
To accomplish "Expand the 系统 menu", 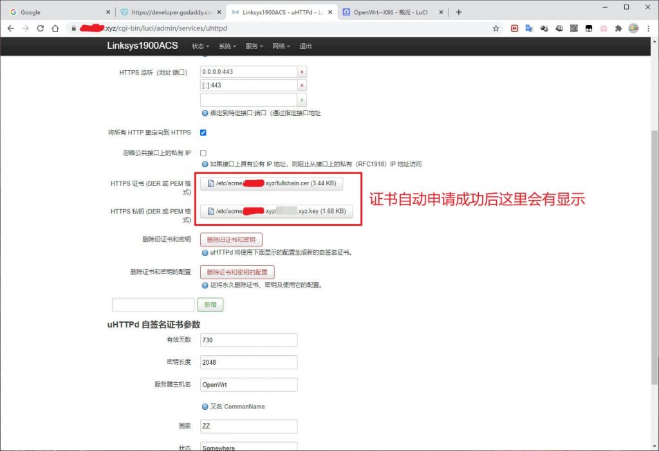I will (x=227, y=46).
